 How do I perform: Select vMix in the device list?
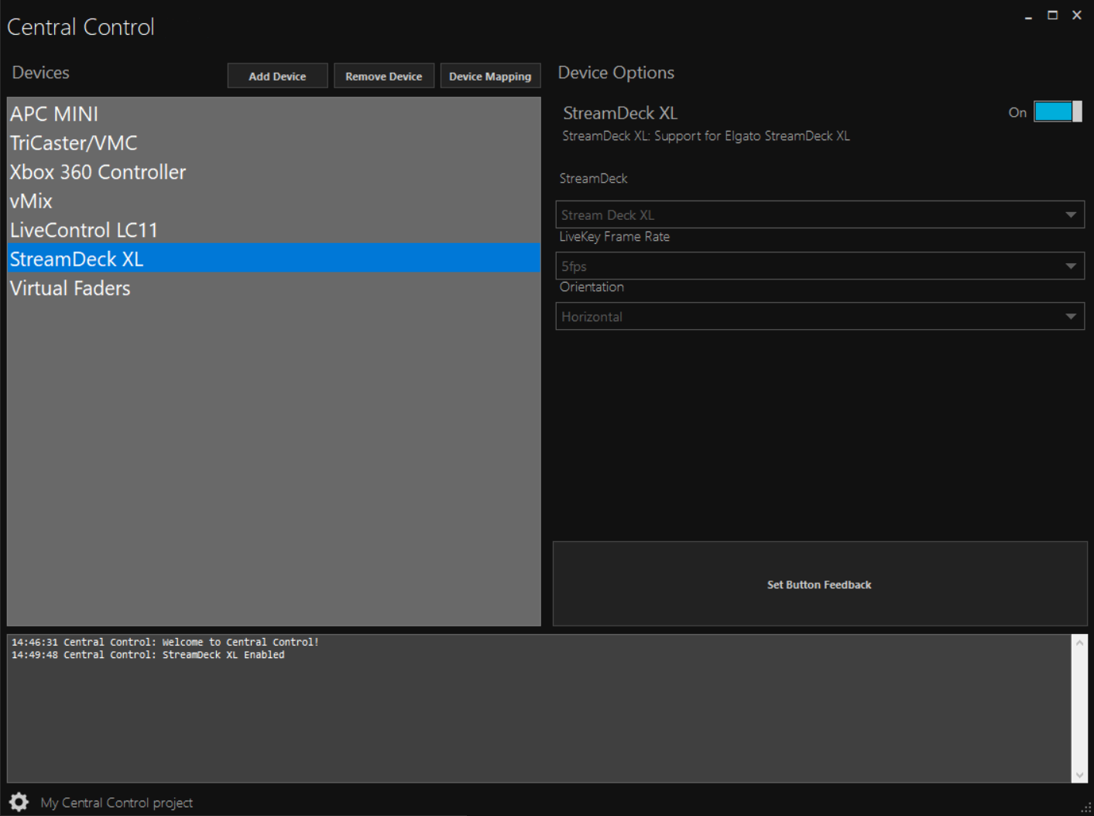(x=273, y=201)
